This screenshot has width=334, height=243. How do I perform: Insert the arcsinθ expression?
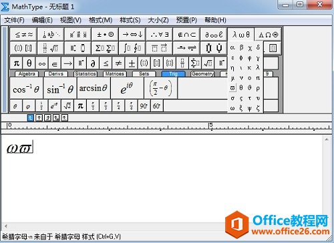click(94, 88)
